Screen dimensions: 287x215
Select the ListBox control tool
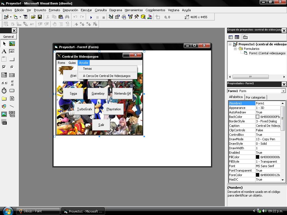click(12, 75)
